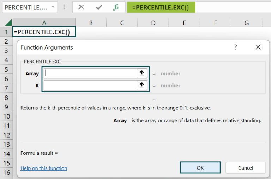
Task: Select column F header
Action: [x=215, y=23]
